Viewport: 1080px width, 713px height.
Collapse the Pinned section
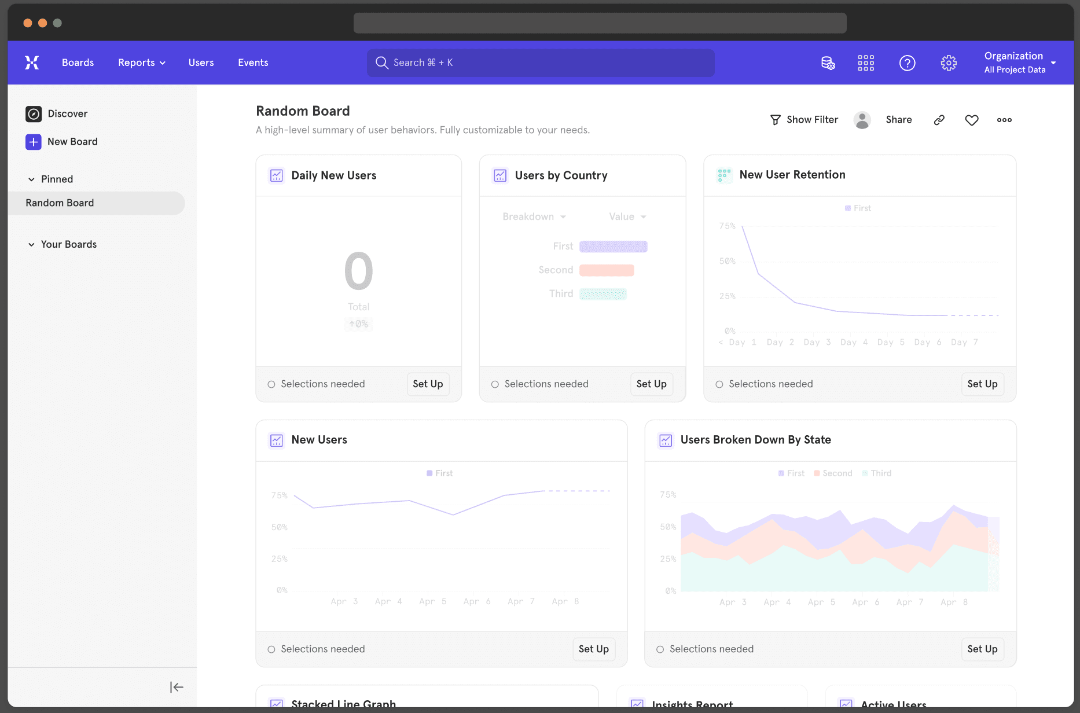tap(32, 179)
